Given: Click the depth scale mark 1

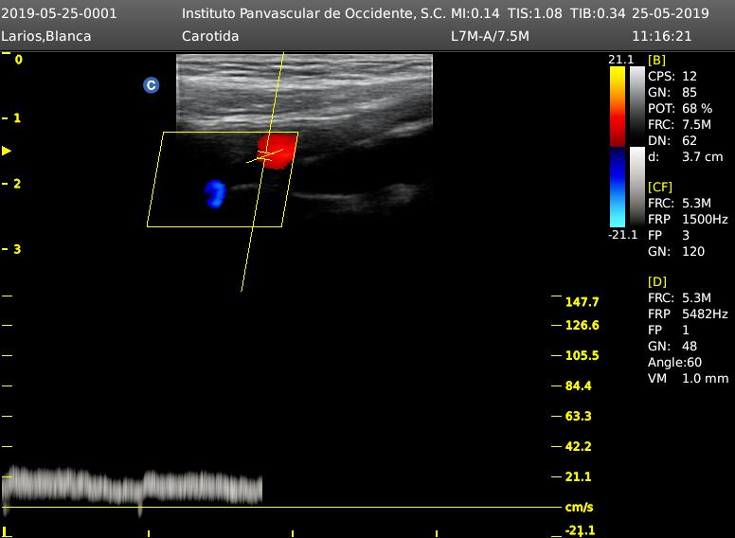Looking at the screenshot, I should pos(17,118).
